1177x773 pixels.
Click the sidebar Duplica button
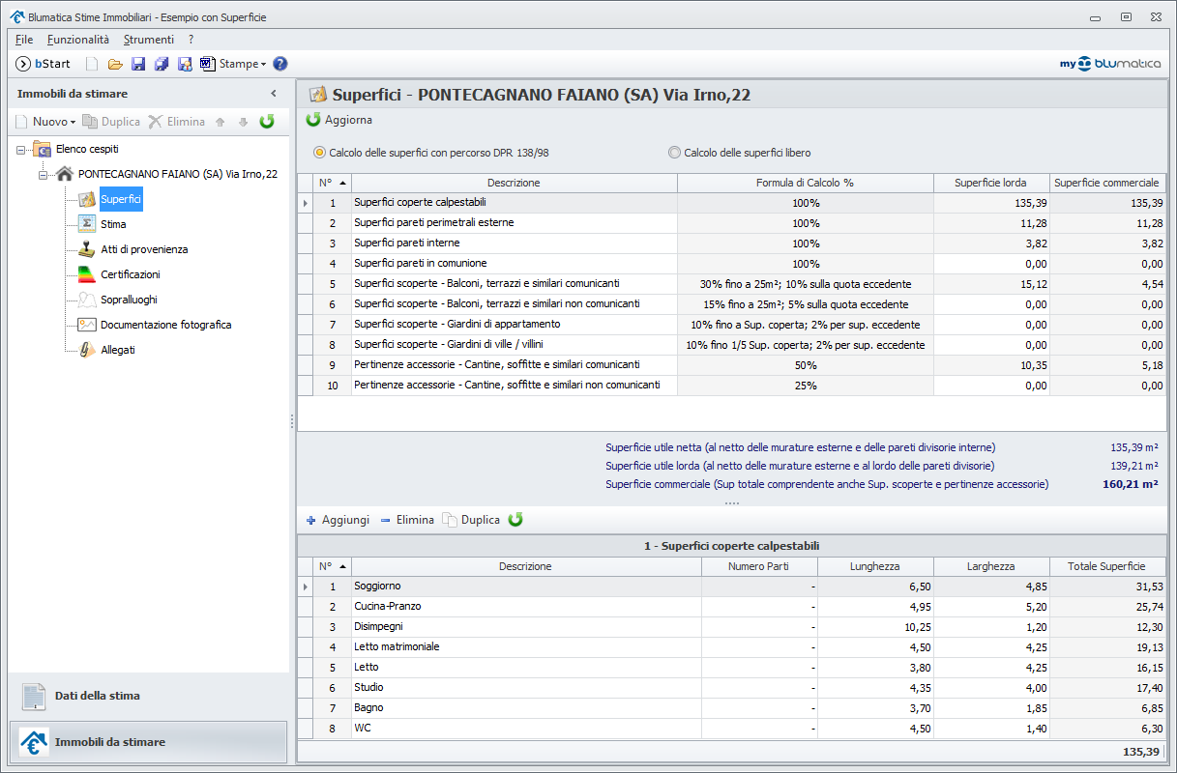[111, 122]
